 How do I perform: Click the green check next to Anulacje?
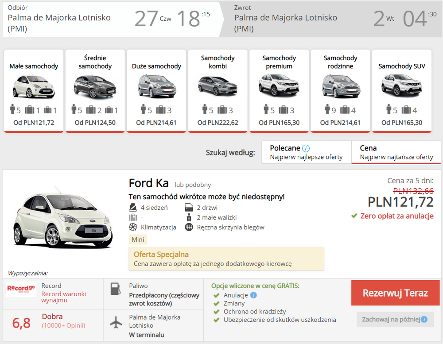(217, 295)
